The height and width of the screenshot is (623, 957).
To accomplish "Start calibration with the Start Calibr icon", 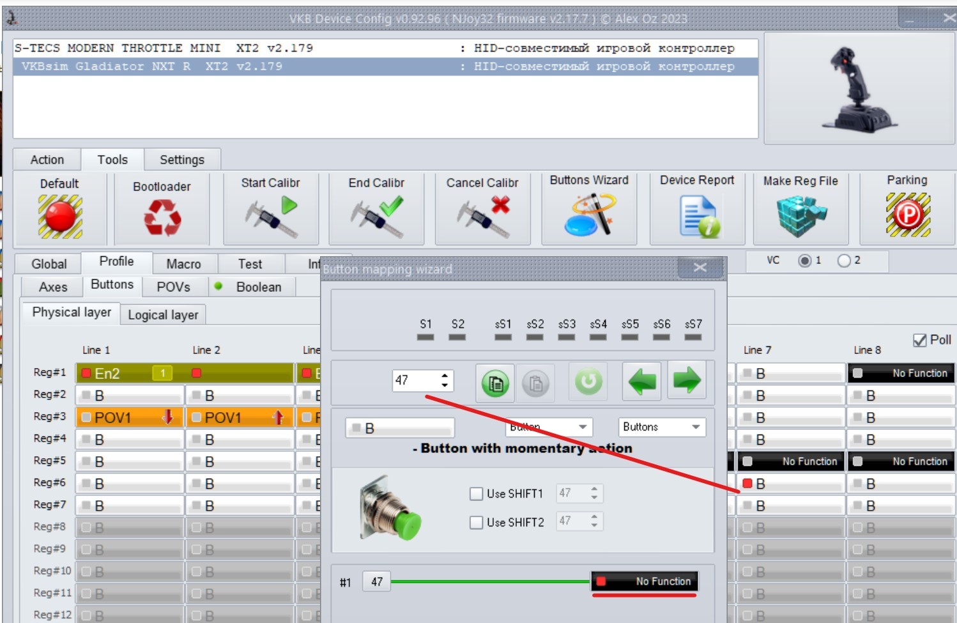I will pyautogui.click(x=271, y=217).
